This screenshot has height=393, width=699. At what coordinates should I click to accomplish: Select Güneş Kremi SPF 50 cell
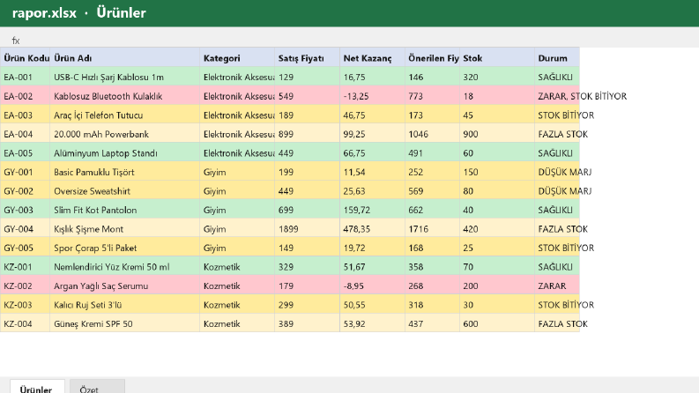[125, 324]
